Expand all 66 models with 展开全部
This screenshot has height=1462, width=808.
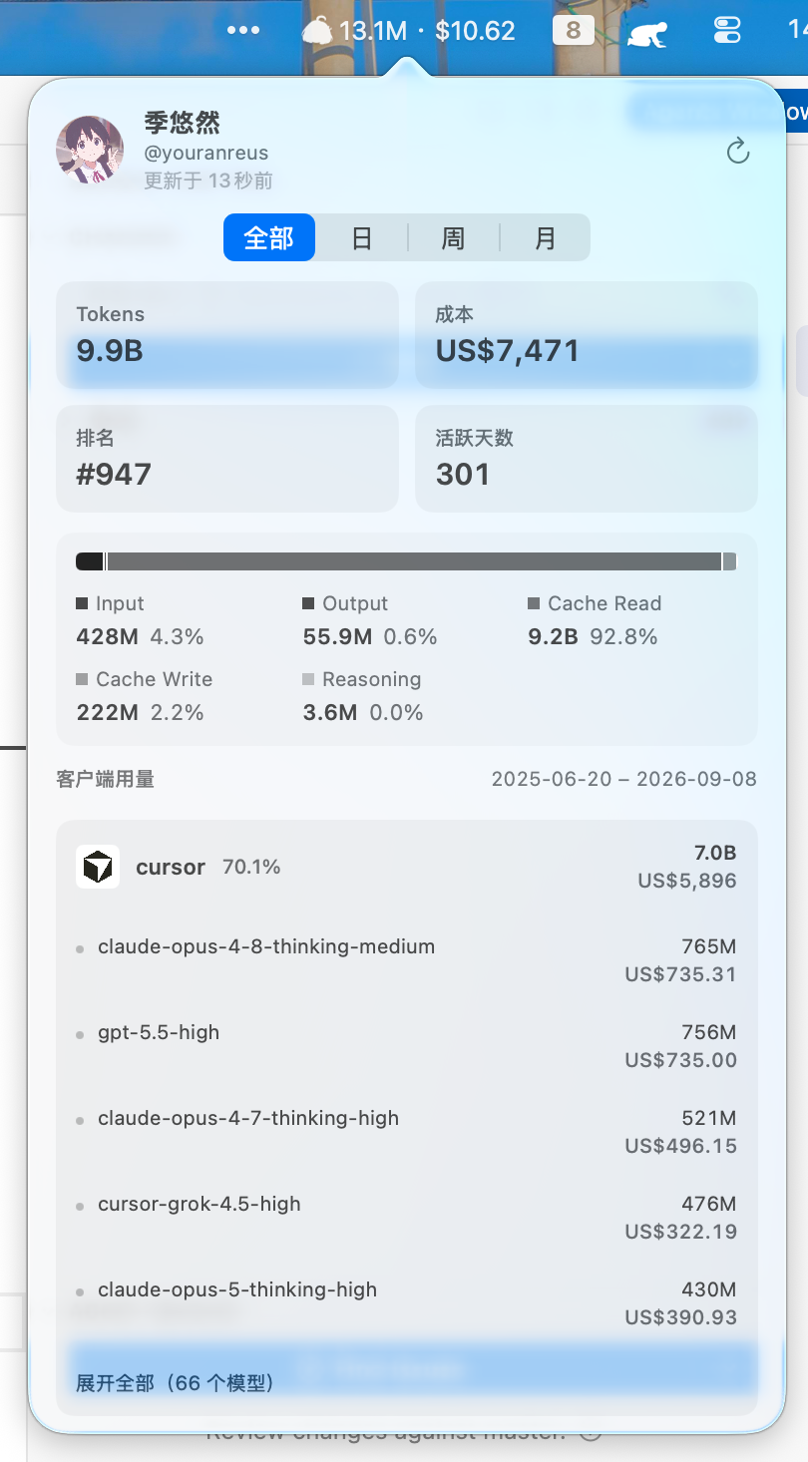tap(175, 1383)
